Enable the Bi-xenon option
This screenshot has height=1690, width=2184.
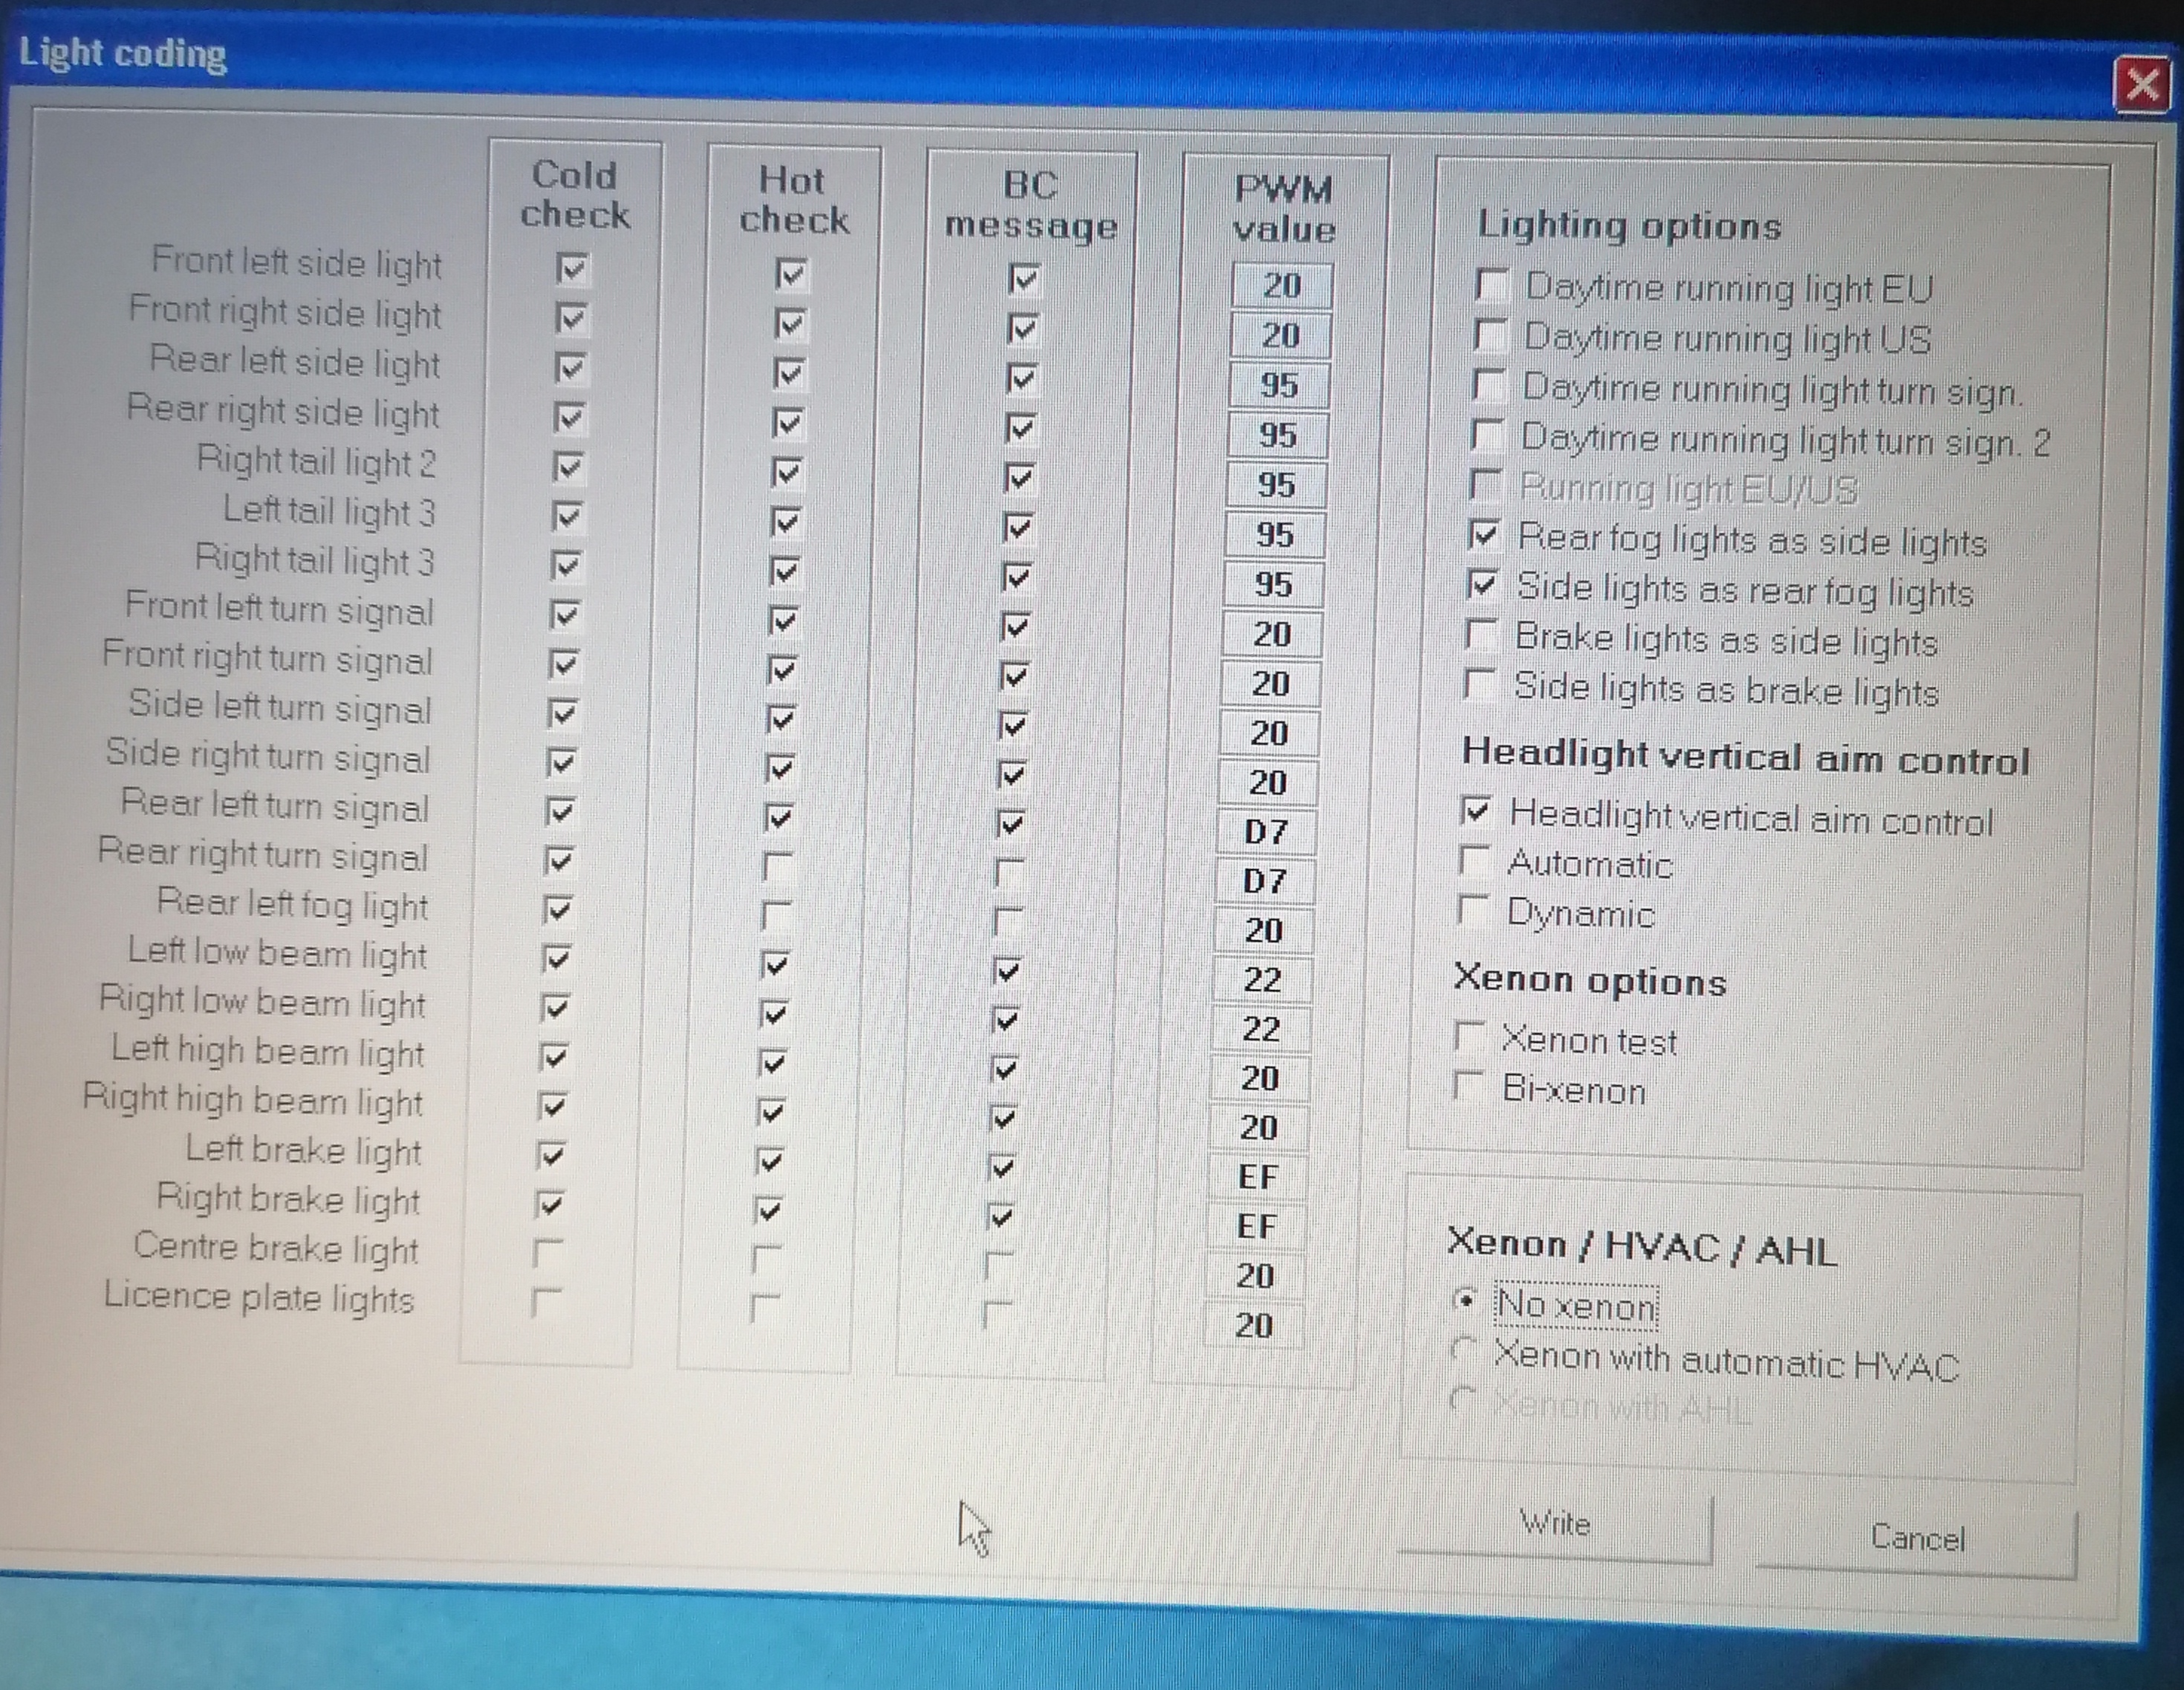1468,1086
